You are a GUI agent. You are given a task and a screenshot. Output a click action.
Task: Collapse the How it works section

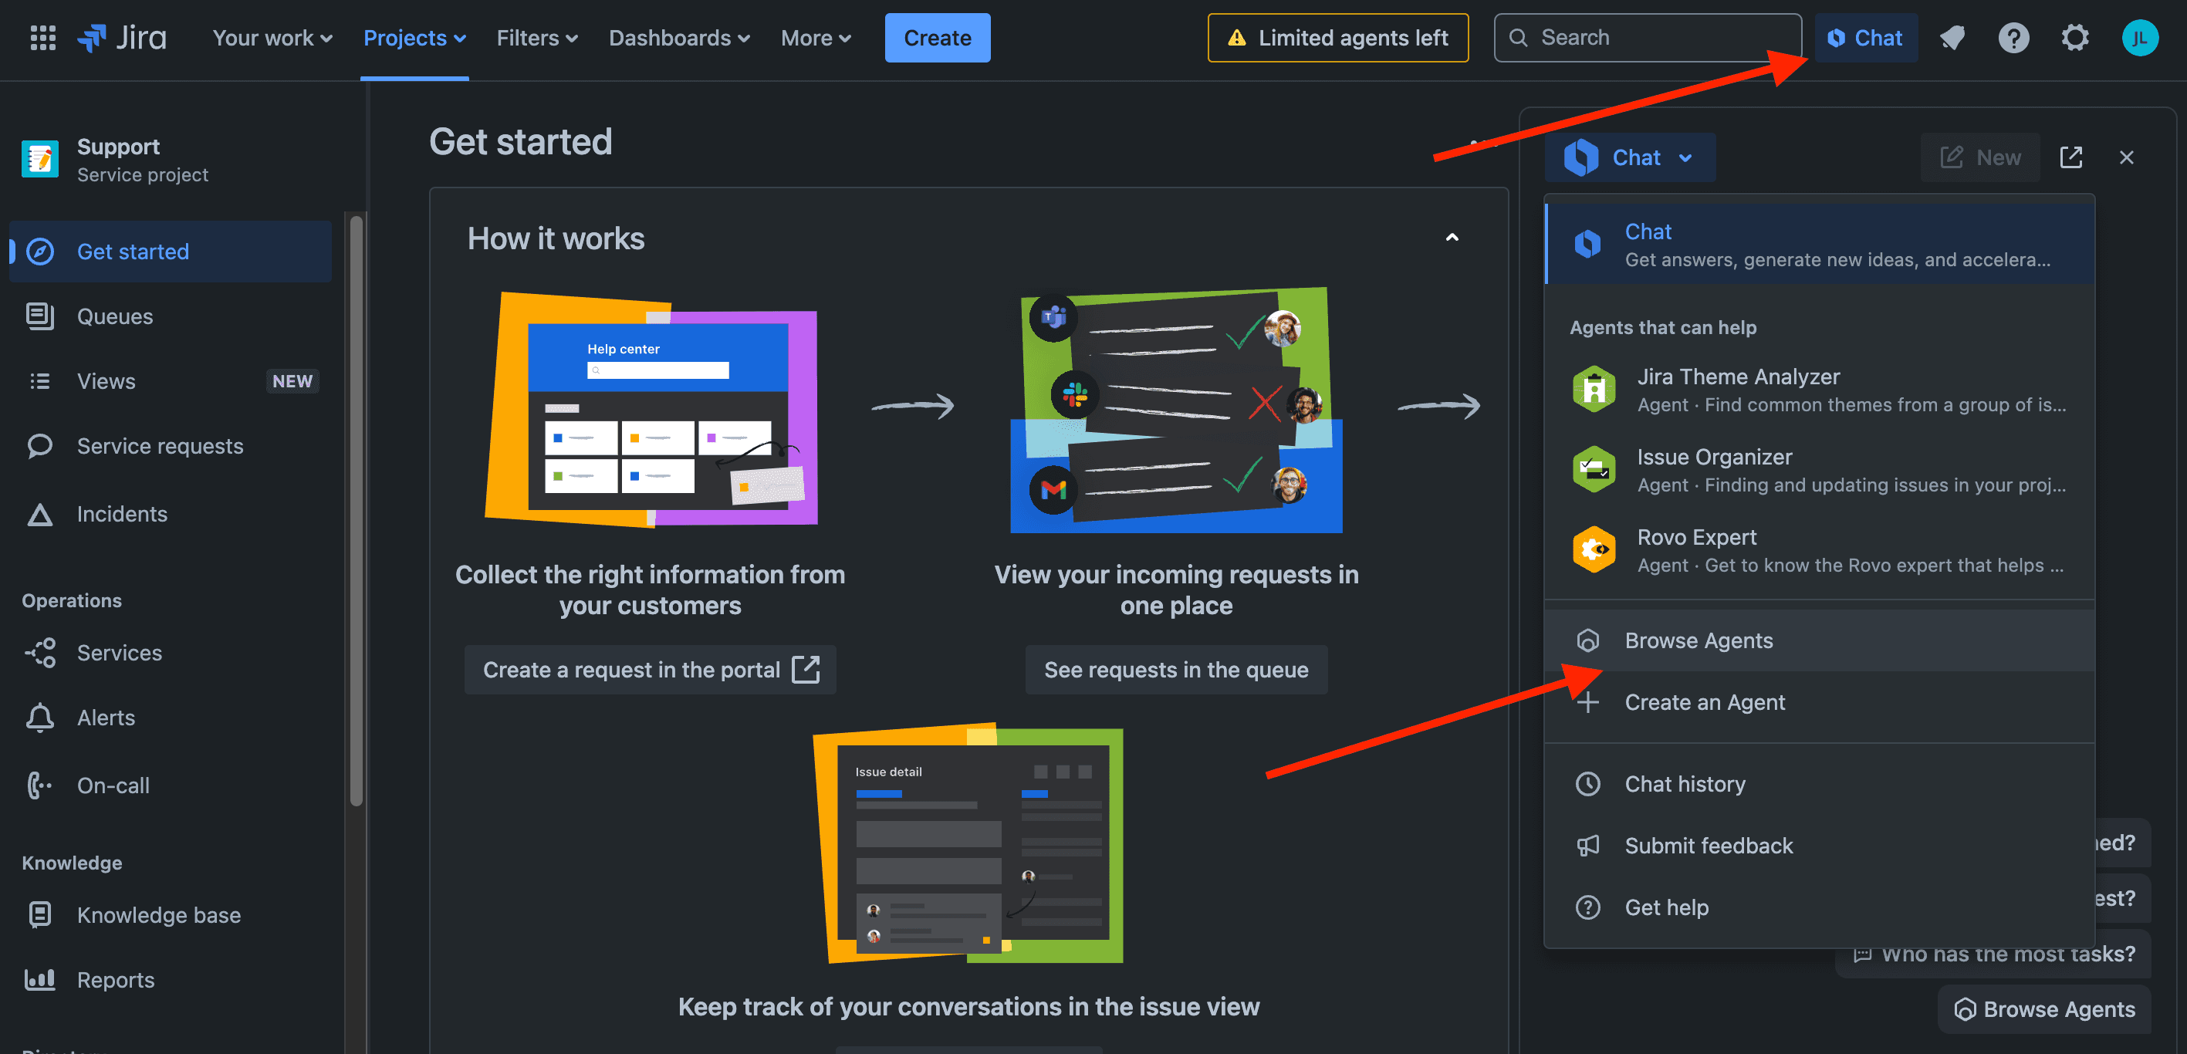point(1452,238)
